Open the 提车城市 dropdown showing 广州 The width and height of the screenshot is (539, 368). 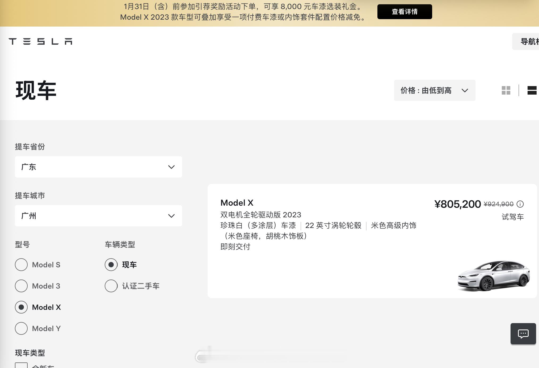98,216
